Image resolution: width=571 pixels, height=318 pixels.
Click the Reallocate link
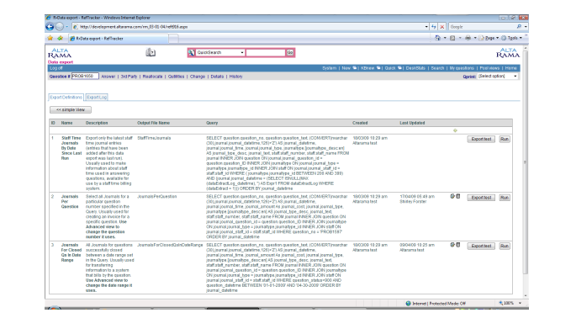(152, 77)
